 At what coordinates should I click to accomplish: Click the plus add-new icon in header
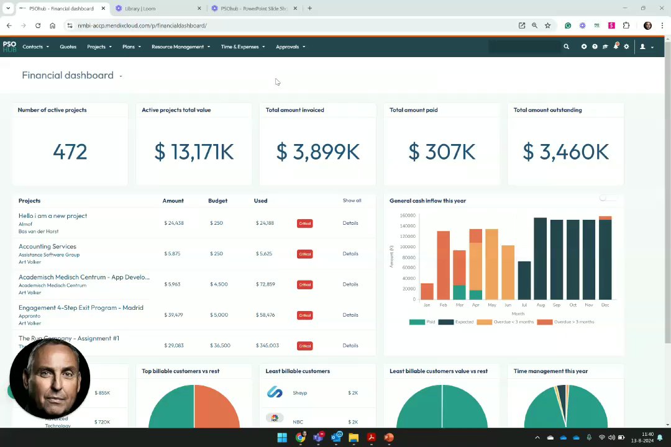pyautogui.click(x=583, y=47)
